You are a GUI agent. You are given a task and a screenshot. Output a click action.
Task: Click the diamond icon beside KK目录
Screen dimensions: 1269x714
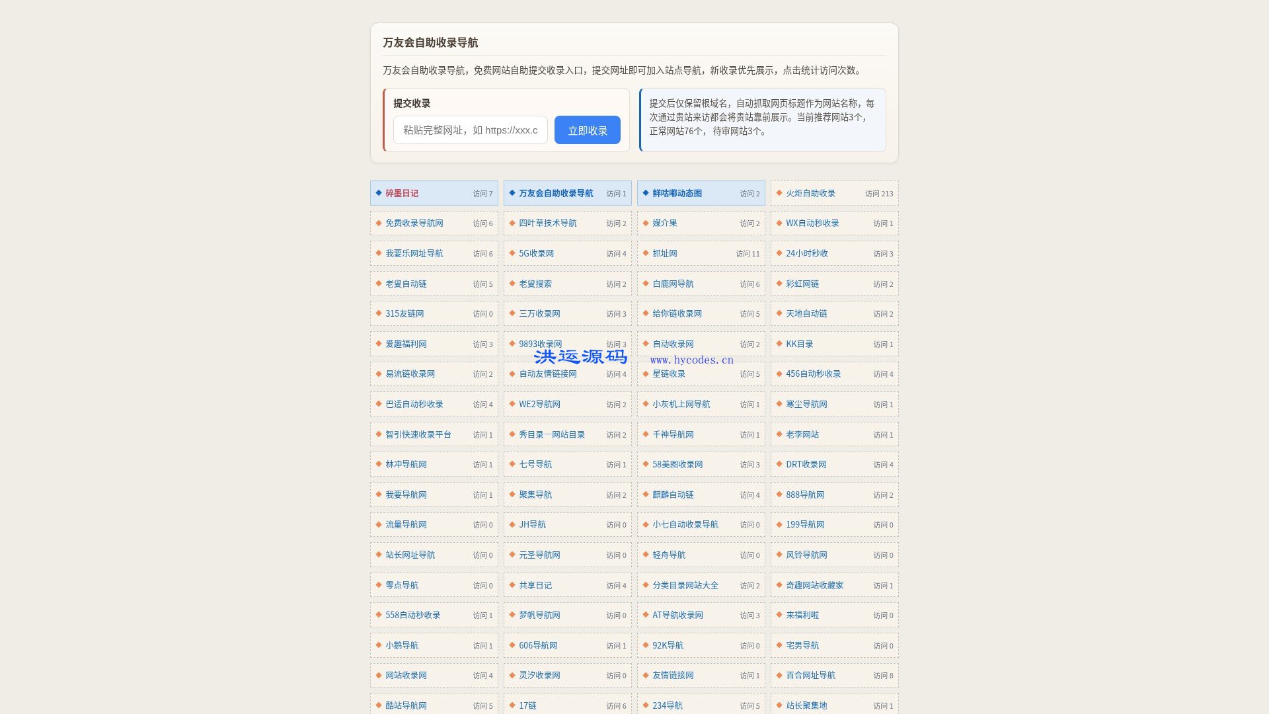779,344
